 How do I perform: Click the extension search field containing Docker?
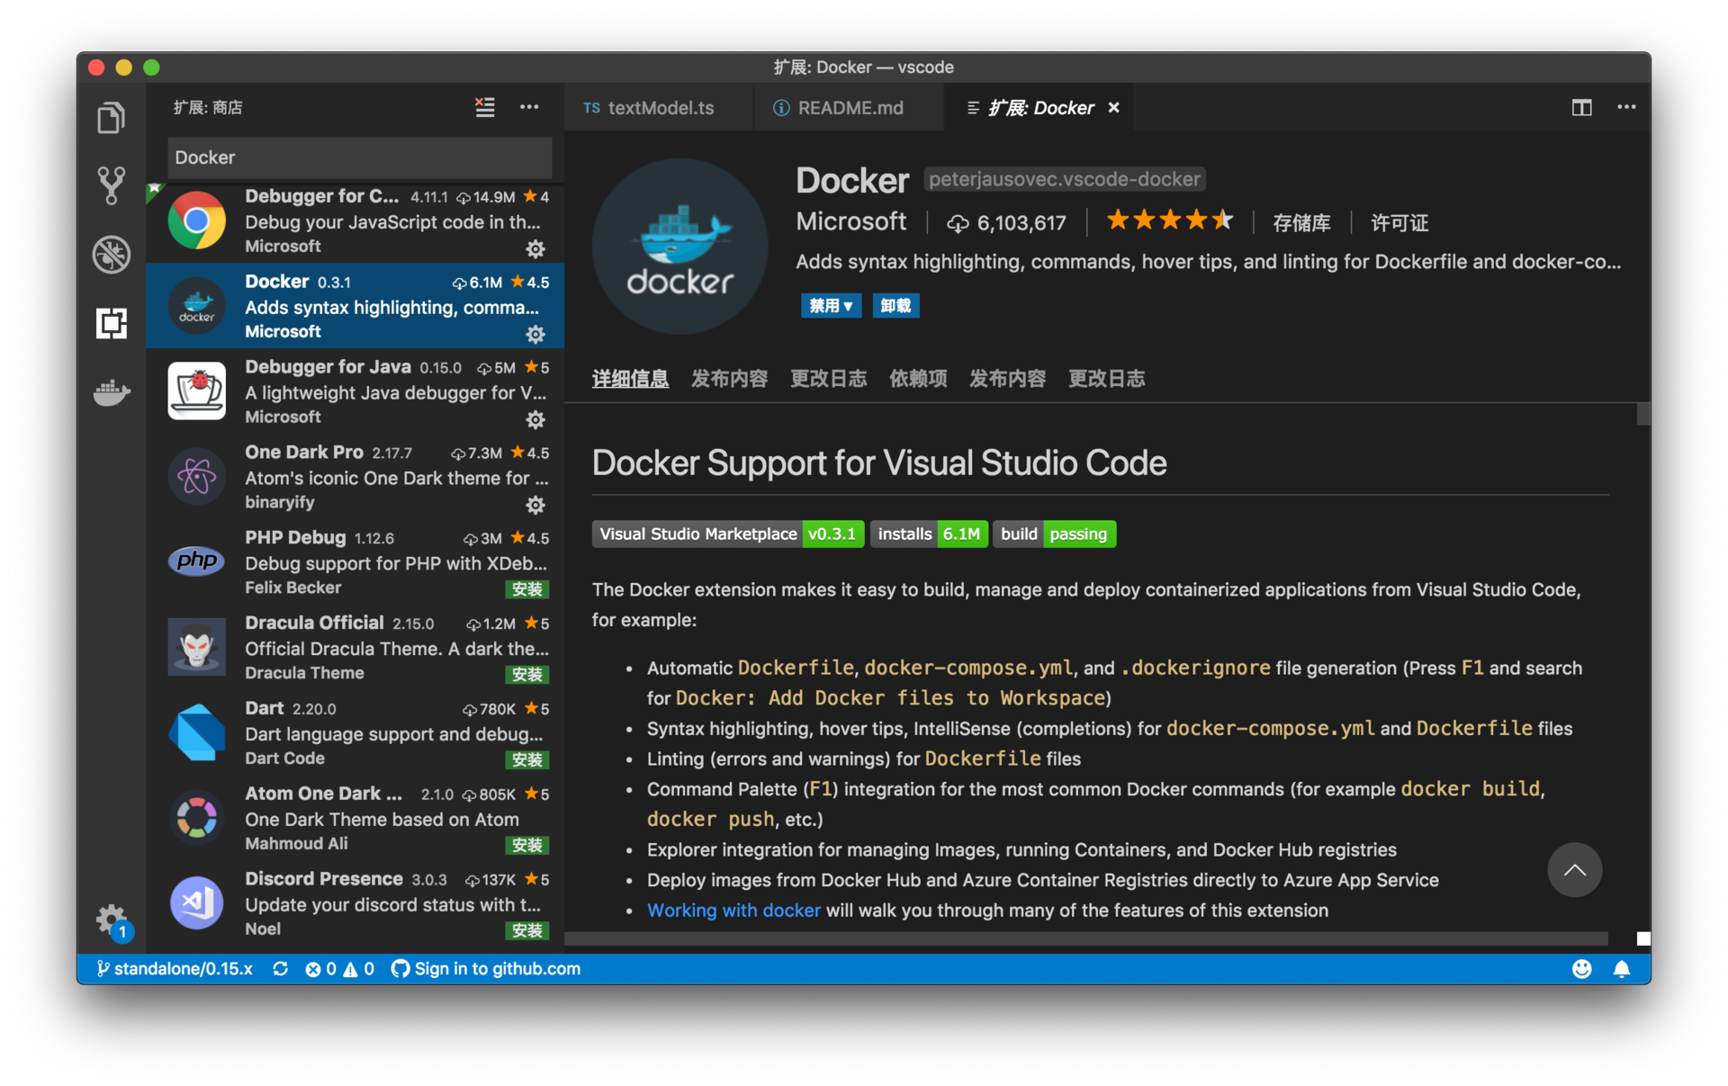359,157
